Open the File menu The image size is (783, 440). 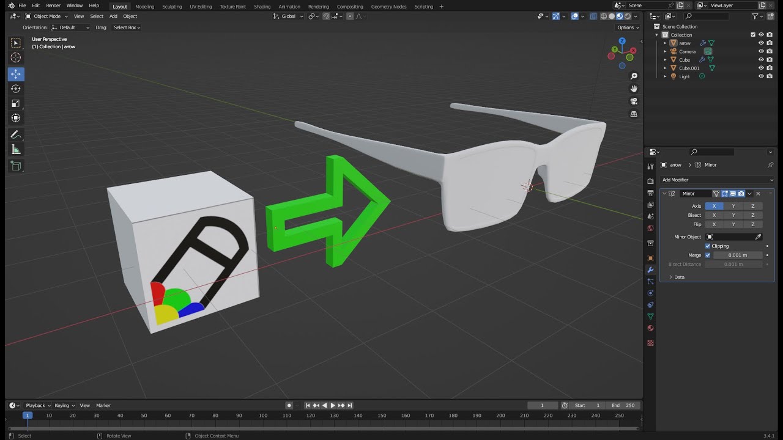(x=22, y=5)
